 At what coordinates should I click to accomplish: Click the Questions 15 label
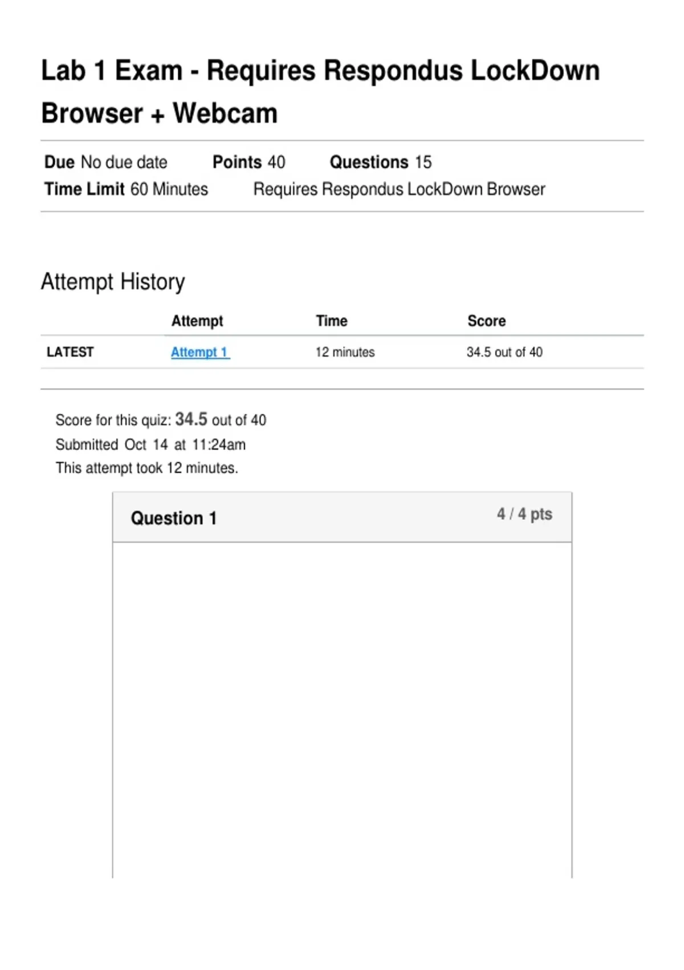point(380,162)
